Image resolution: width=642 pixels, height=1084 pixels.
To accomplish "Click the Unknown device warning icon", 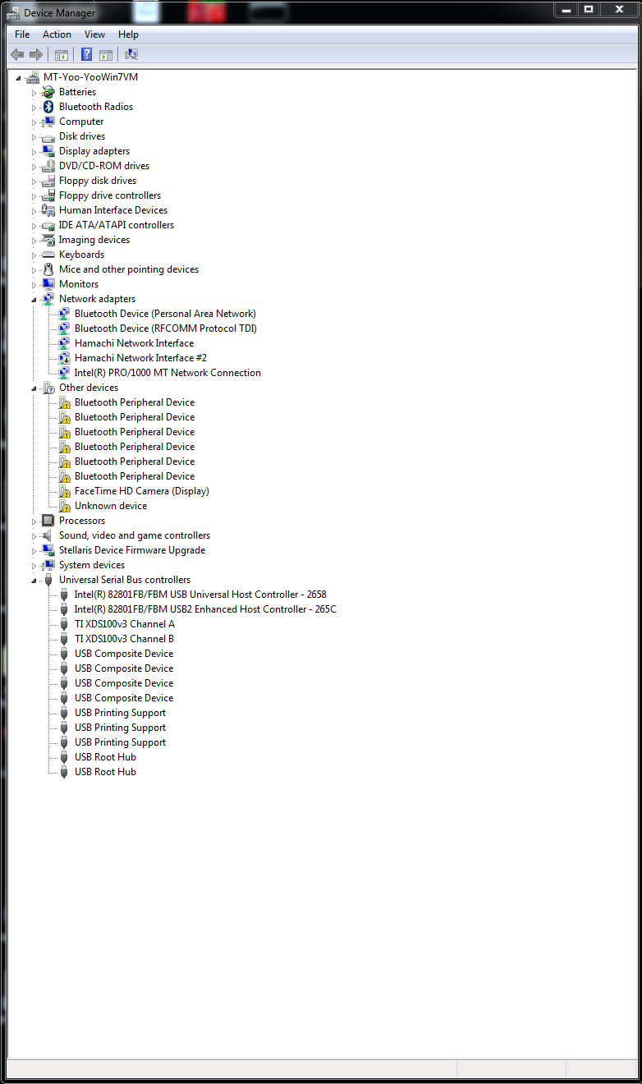I will tap(64, 506).
